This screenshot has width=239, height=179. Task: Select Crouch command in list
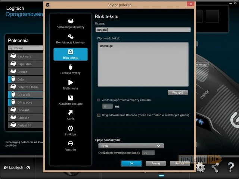26,72
